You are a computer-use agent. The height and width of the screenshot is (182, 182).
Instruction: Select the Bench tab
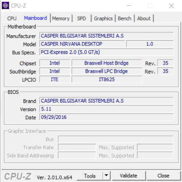pos(125,19)
